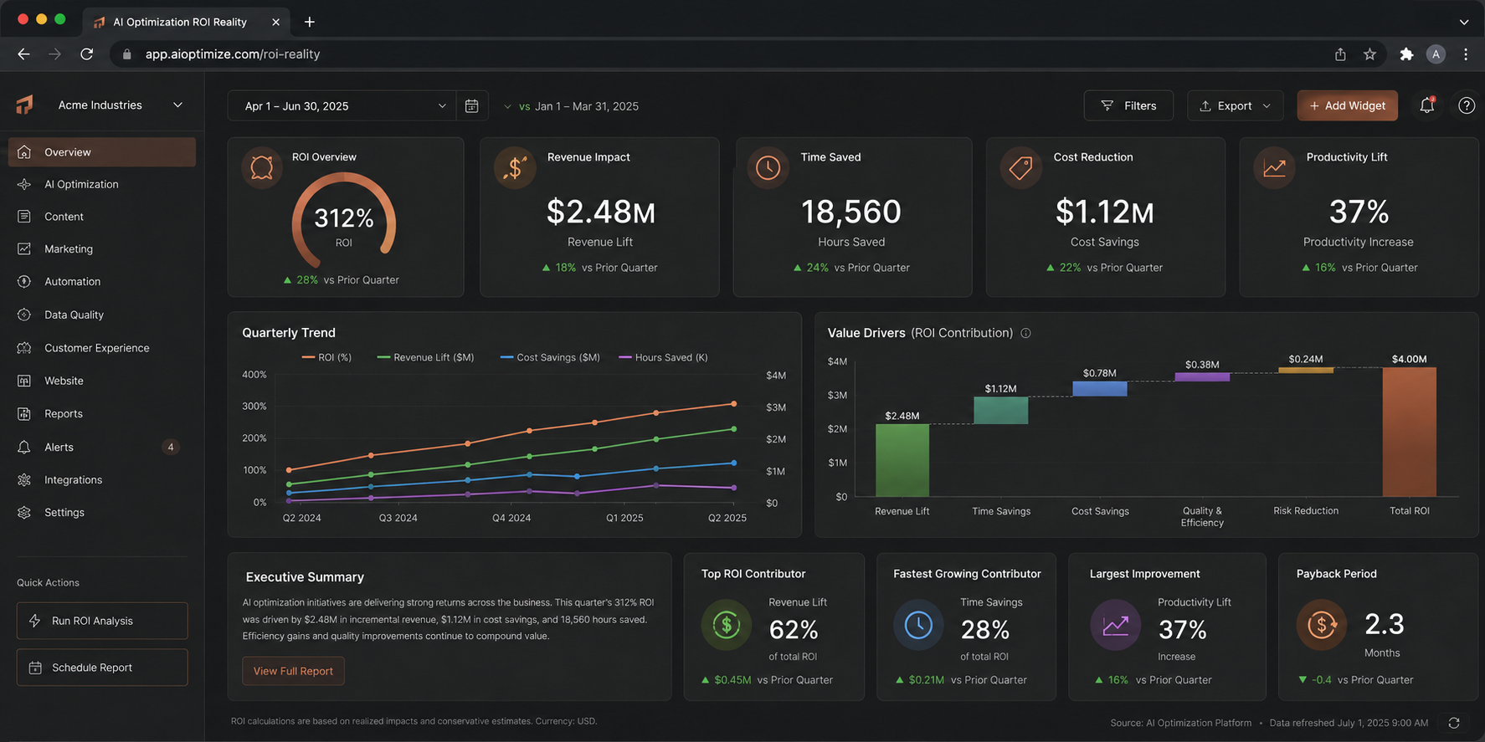The image size is (1485, 742).
Task: Open the Export dropdown
Action: click(x=1235, y=105)
